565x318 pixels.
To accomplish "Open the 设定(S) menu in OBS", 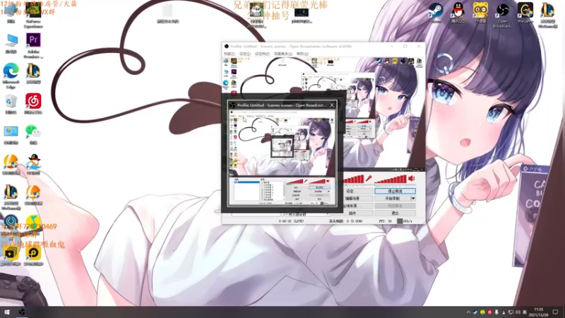I will point(245,54).
